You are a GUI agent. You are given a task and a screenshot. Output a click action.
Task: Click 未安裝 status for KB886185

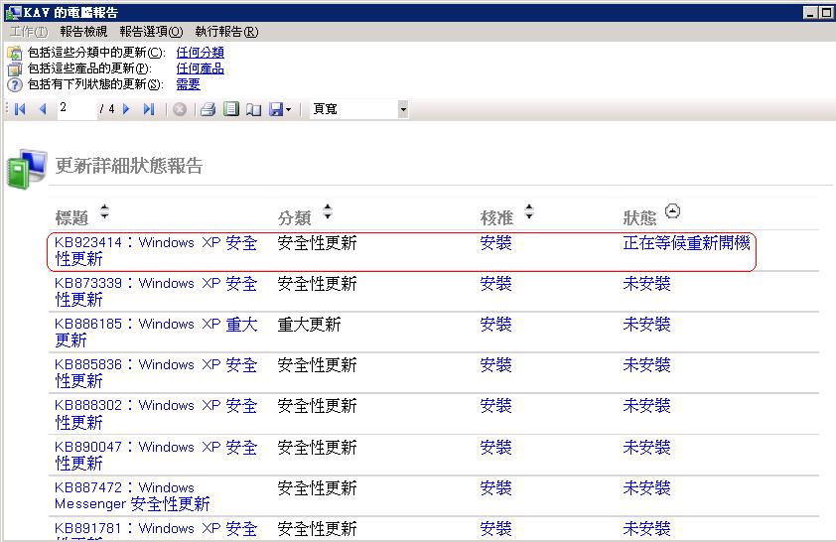[646, 324]
